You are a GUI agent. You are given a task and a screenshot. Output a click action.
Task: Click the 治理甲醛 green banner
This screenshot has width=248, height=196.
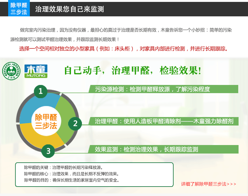click(164, 121)
